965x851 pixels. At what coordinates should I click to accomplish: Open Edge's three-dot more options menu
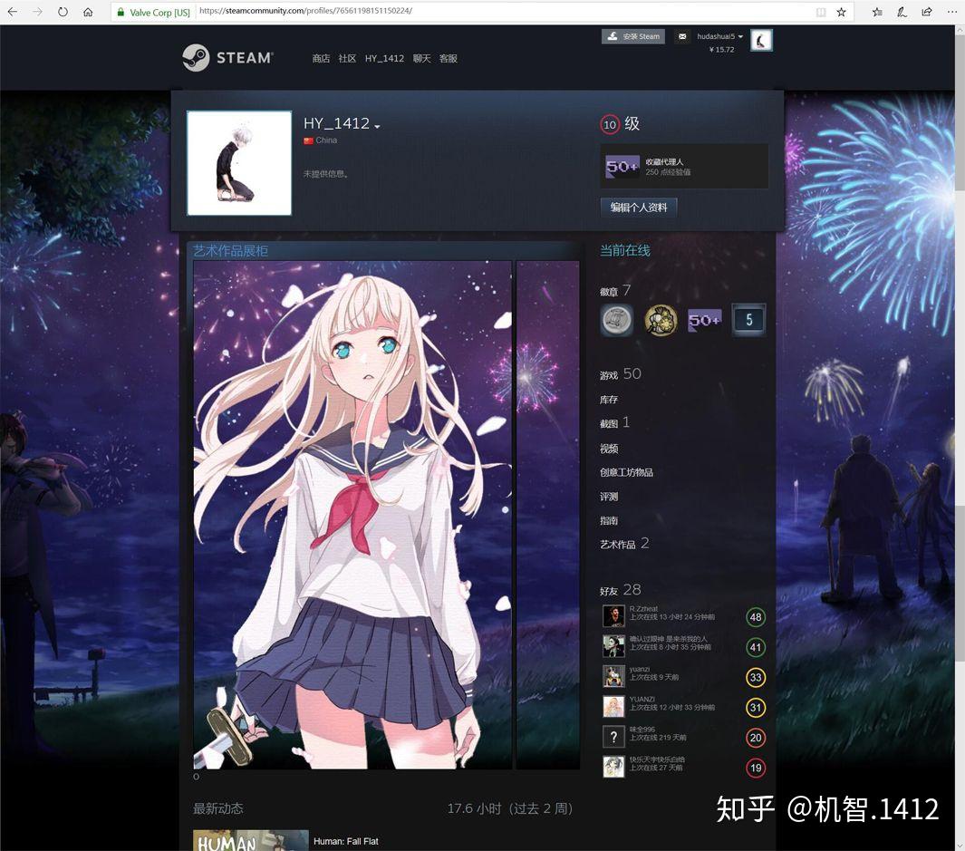pos(952,12)
